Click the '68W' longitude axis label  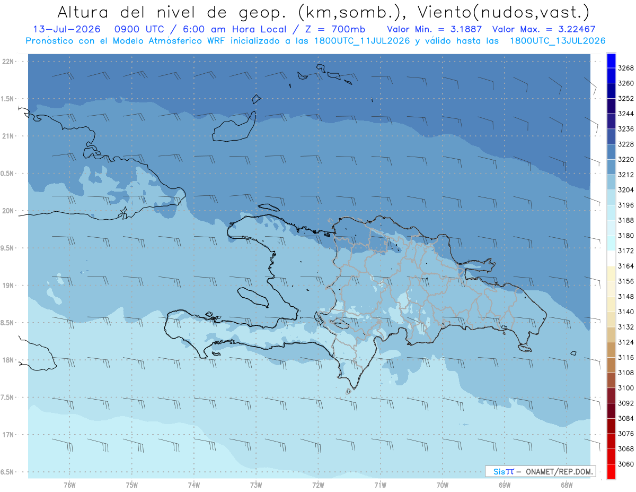(x=567, y=485)
